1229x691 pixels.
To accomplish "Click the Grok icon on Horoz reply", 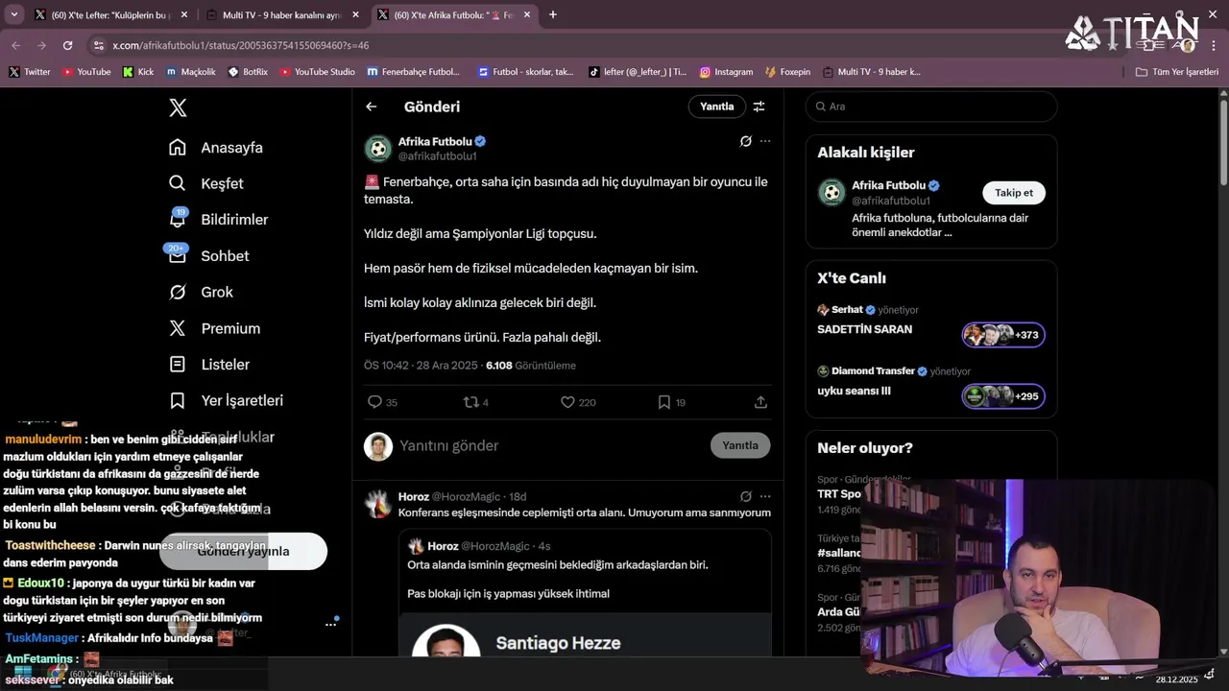I will point(745,496).
